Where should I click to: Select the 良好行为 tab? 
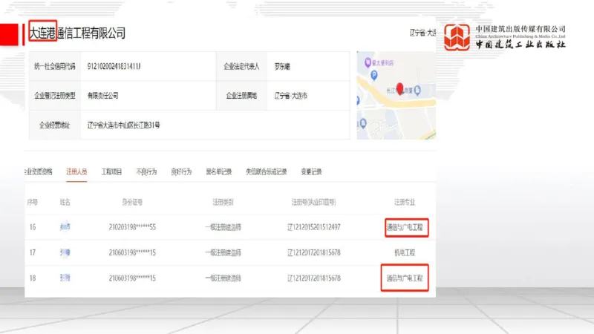(181, 172)
